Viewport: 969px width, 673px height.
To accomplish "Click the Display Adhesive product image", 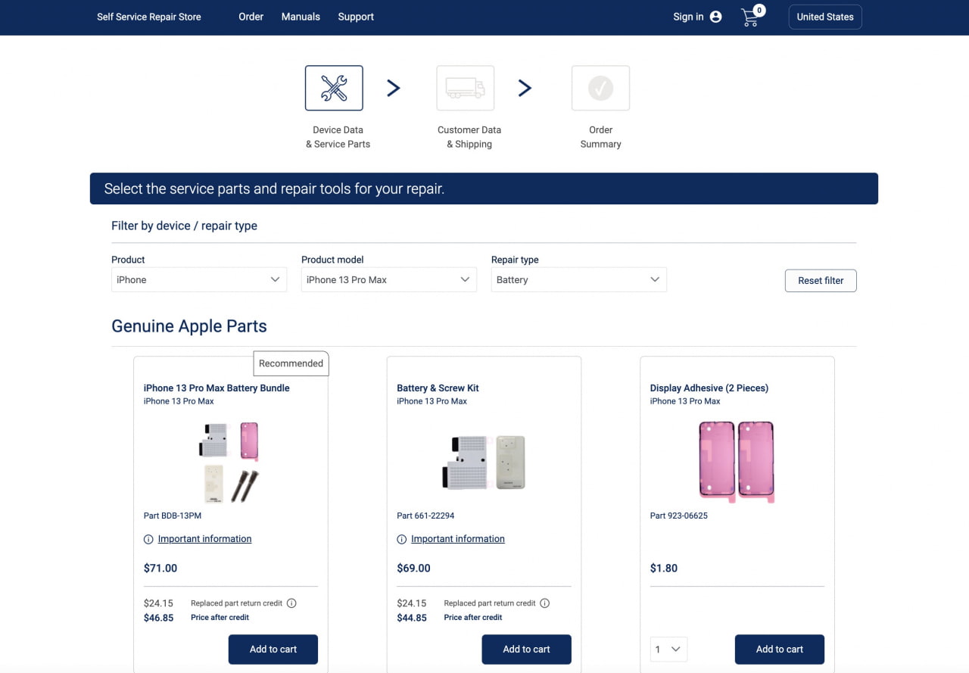I will [x=735, y=460].
